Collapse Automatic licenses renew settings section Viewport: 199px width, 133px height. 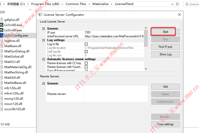coord(43,59)
